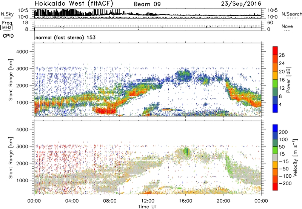Click the 16:00 time axis tick label
The width and height of the screenshot is (302, 209).
tap(185, 201)
